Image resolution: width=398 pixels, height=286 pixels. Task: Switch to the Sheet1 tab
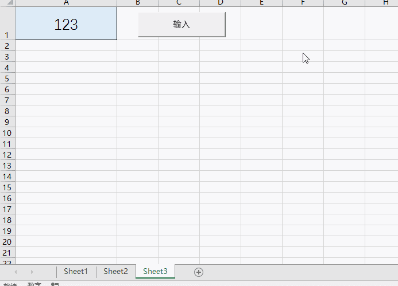coord(76,271)
